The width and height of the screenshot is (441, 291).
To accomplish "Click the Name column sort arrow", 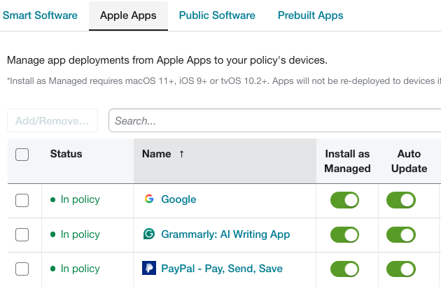I will [182, 154].
